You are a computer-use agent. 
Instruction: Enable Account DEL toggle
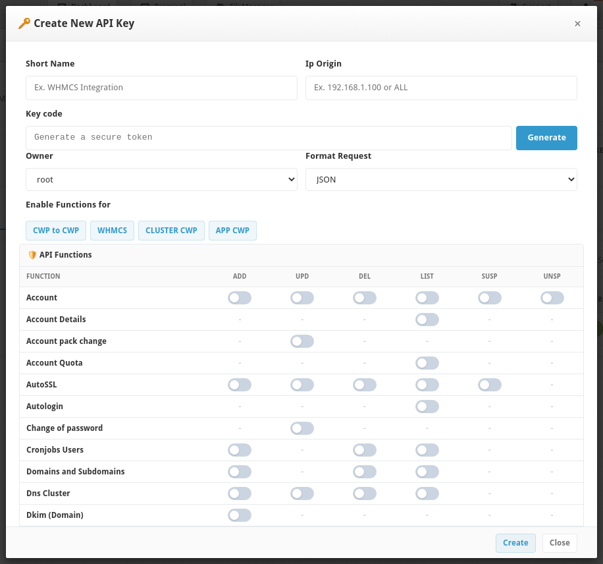(x=365, y=298)
